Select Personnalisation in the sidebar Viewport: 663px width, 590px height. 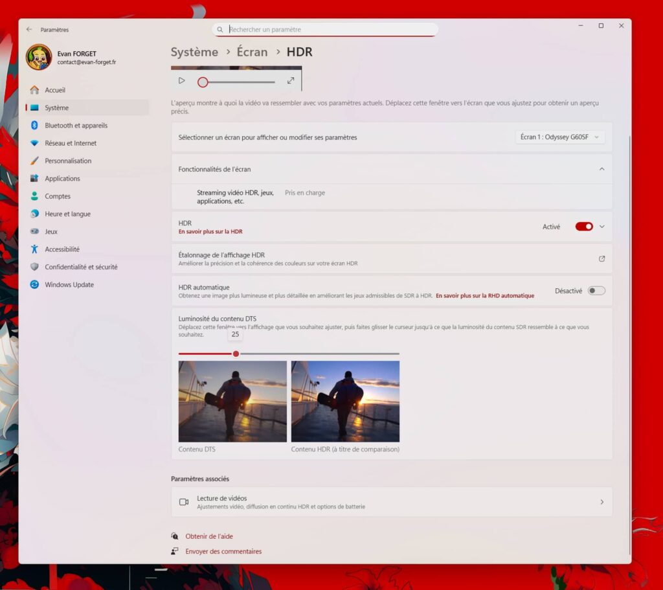point(68,161)
